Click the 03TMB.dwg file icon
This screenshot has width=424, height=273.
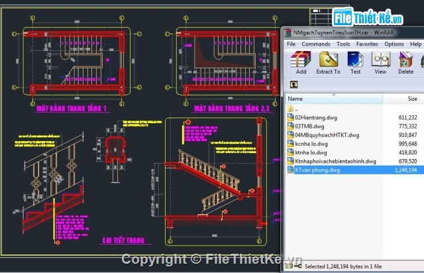click(x=290, y=126)
